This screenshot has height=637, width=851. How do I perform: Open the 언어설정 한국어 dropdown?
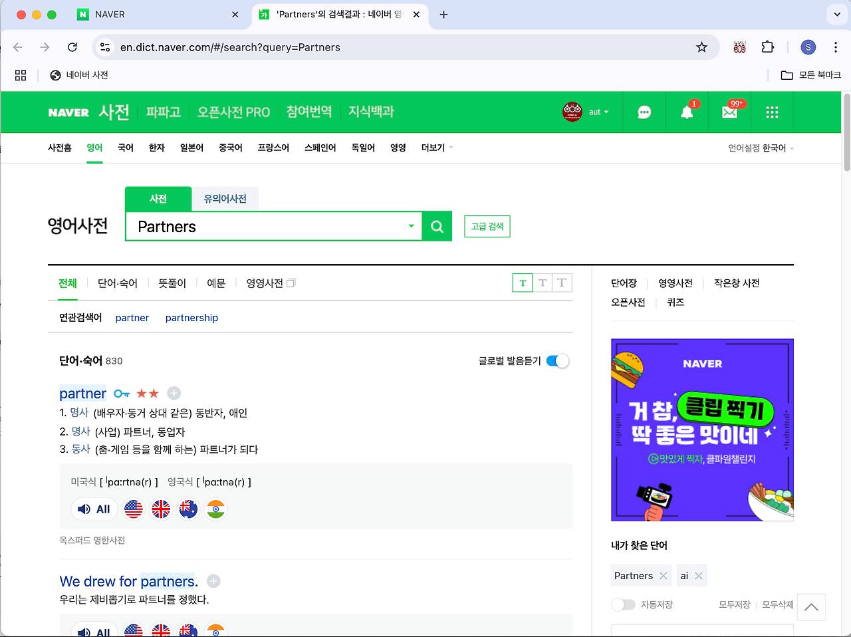coord(761,148)
